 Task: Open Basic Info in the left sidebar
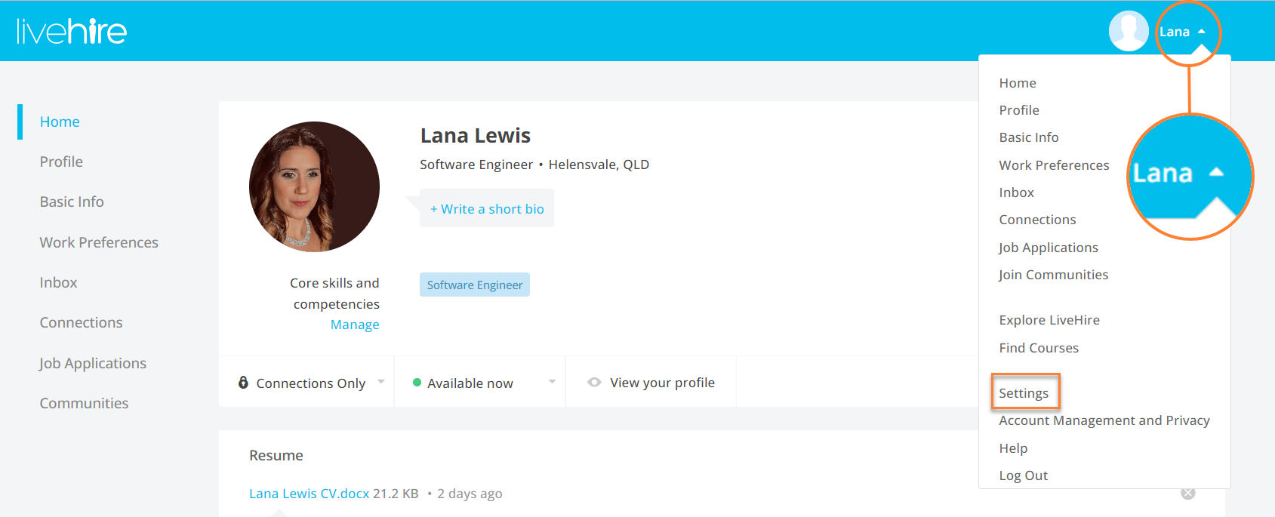(72, 202)
